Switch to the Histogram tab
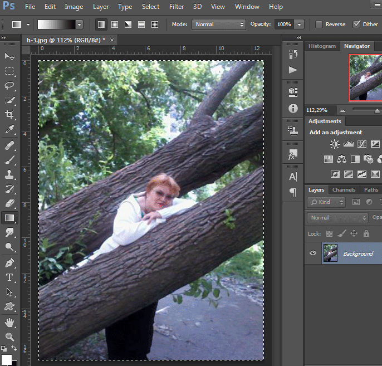382x366 pixels. pos(322,46)
